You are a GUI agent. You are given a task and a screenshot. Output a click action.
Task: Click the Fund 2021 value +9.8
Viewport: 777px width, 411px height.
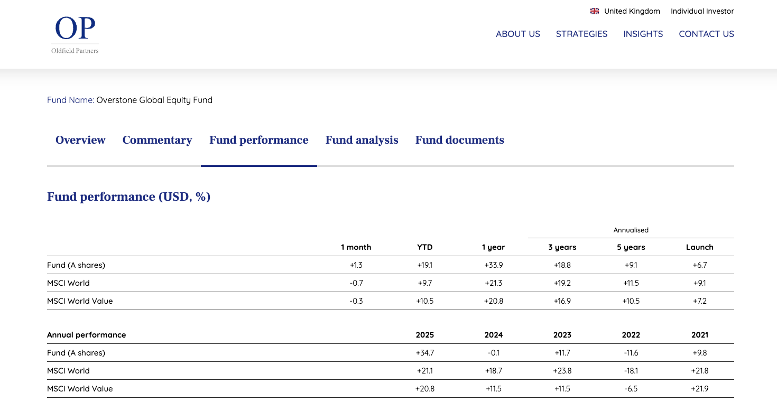click(700, 353)
